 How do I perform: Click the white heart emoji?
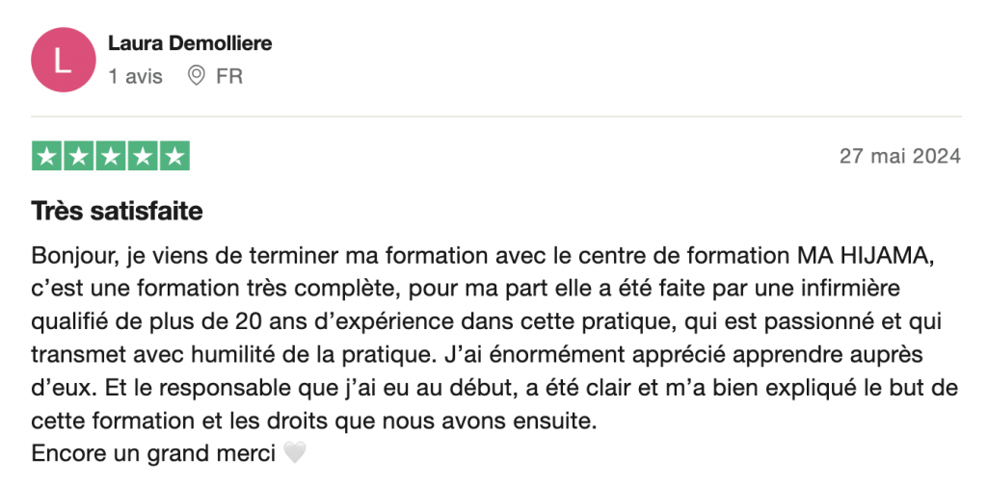pyautogui.click(x=294, y=451)
